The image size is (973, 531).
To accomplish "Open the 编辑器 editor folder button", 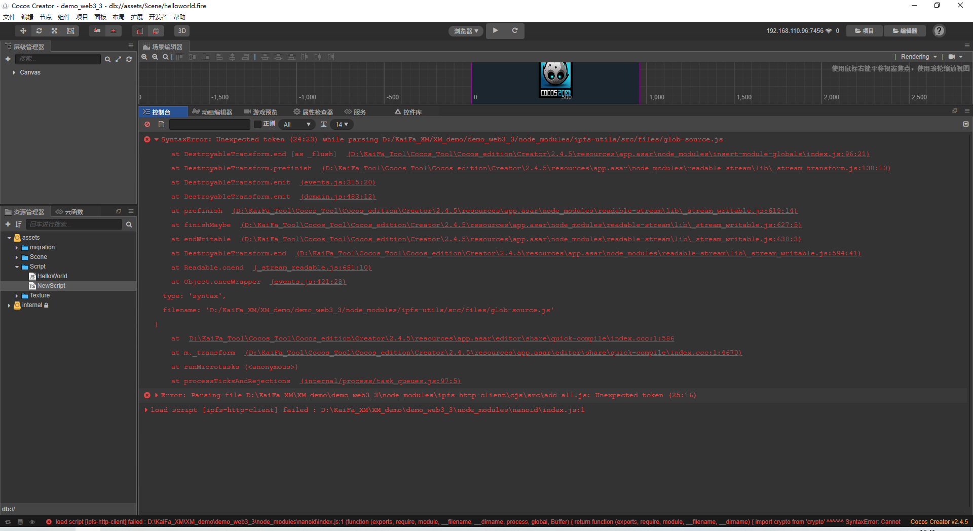I will coord(905,31).
